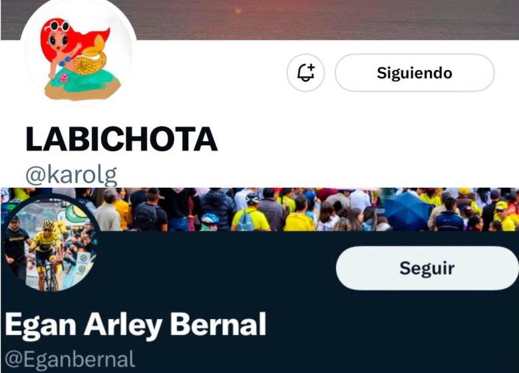Screen dimensions: 519x373
Task: Click the man in black shirt in avatar
Action: point(15,242)
